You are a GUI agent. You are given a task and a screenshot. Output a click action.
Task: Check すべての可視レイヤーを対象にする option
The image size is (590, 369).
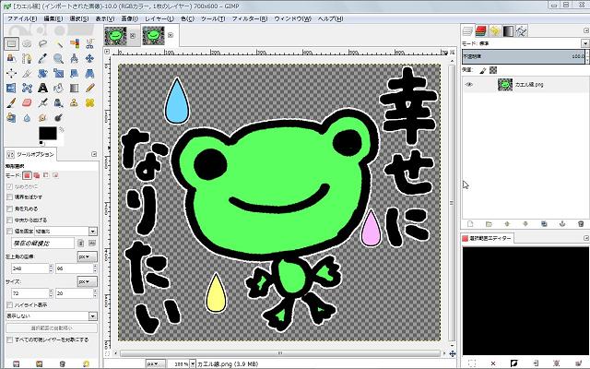point(10,339)
